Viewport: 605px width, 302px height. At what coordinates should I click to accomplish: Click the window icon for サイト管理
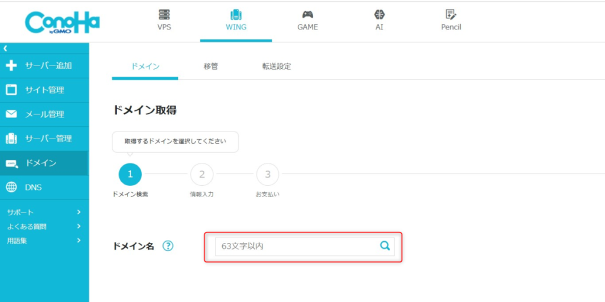12,90
